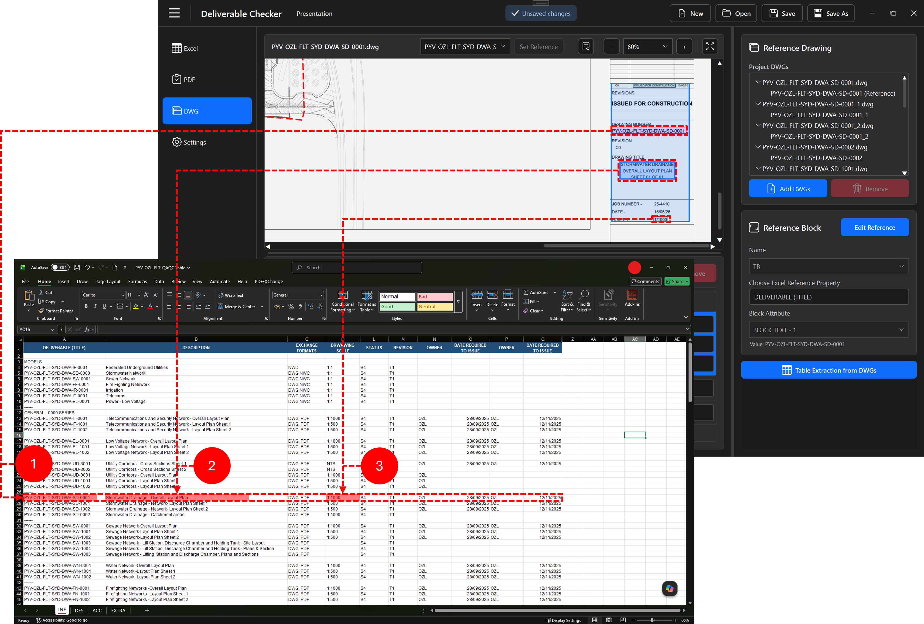This screenshot has width=924, height=624.
Task: Click Add-ins icon in Excel ribbon
Action: tap(632, 295)
